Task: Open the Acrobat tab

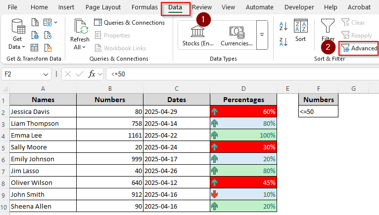Action: coord(359,7)
